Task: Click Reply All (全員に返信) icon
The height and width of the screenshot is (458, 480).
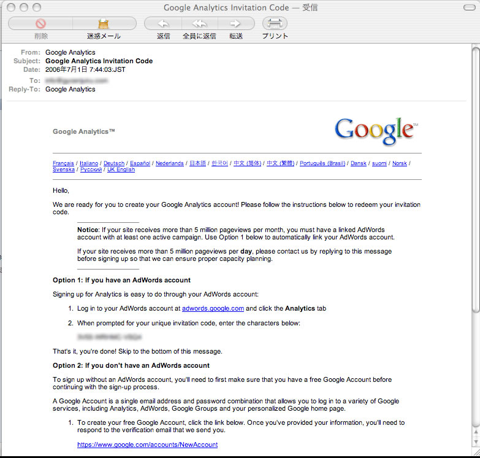Action: point(199,24)
